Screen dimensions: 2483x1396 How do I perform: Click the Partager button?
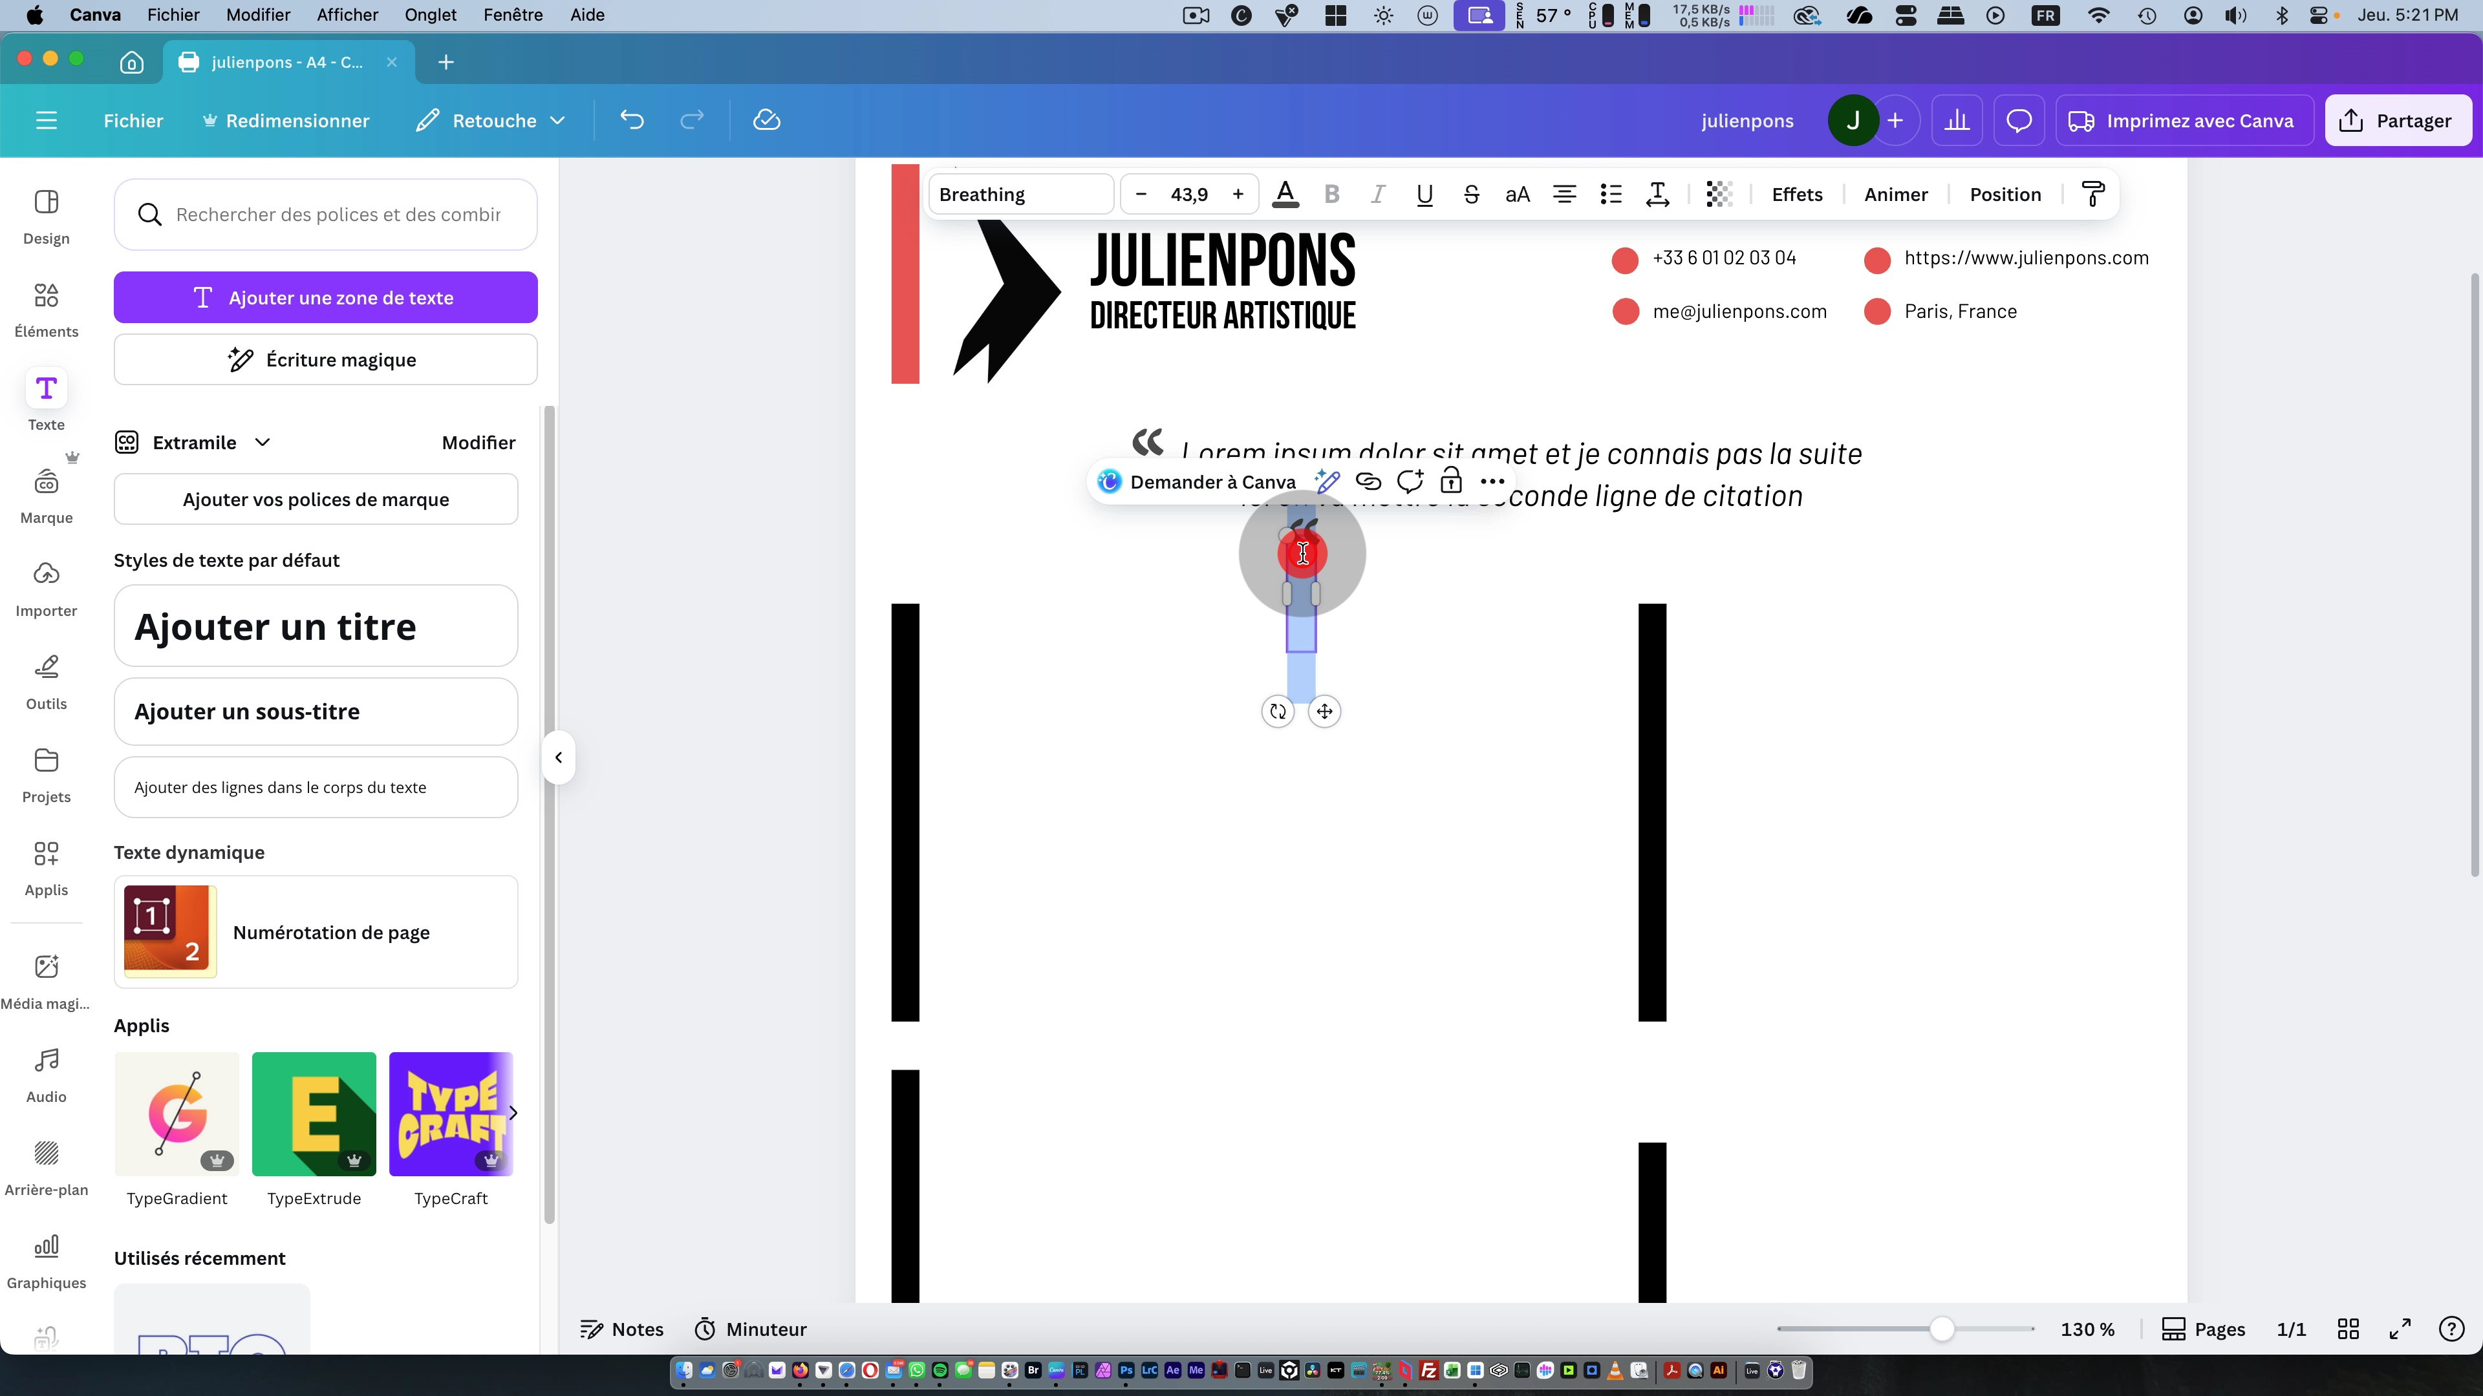(2397, 120)
